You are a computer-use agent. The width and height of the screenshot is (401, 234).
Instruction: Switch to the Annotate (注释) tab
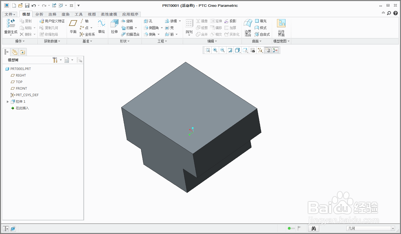pyautogui.click(x=52, y=14)
